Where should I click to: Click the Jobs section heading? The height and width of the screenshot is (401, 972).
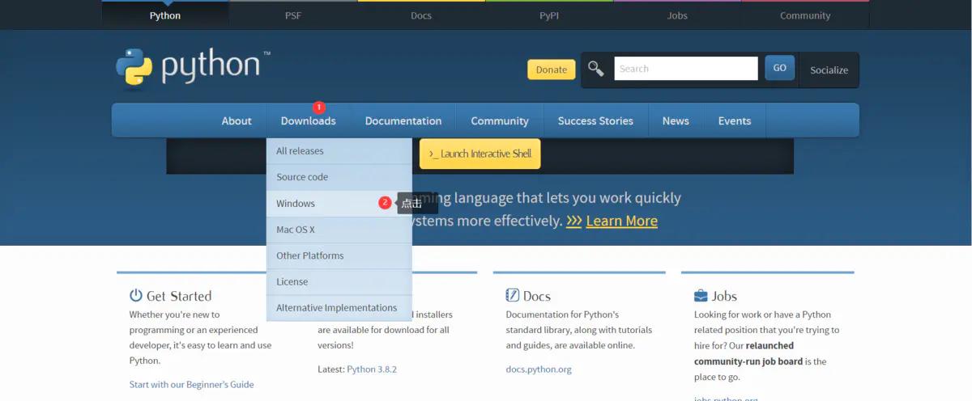[x=725, y=296]
